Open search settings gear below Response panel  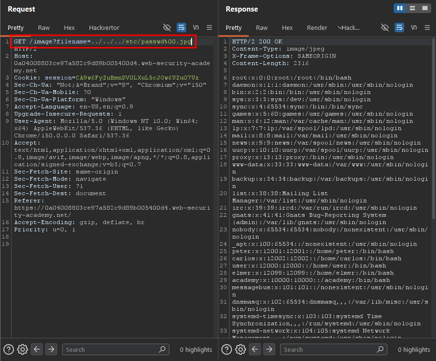pos(241,349)
